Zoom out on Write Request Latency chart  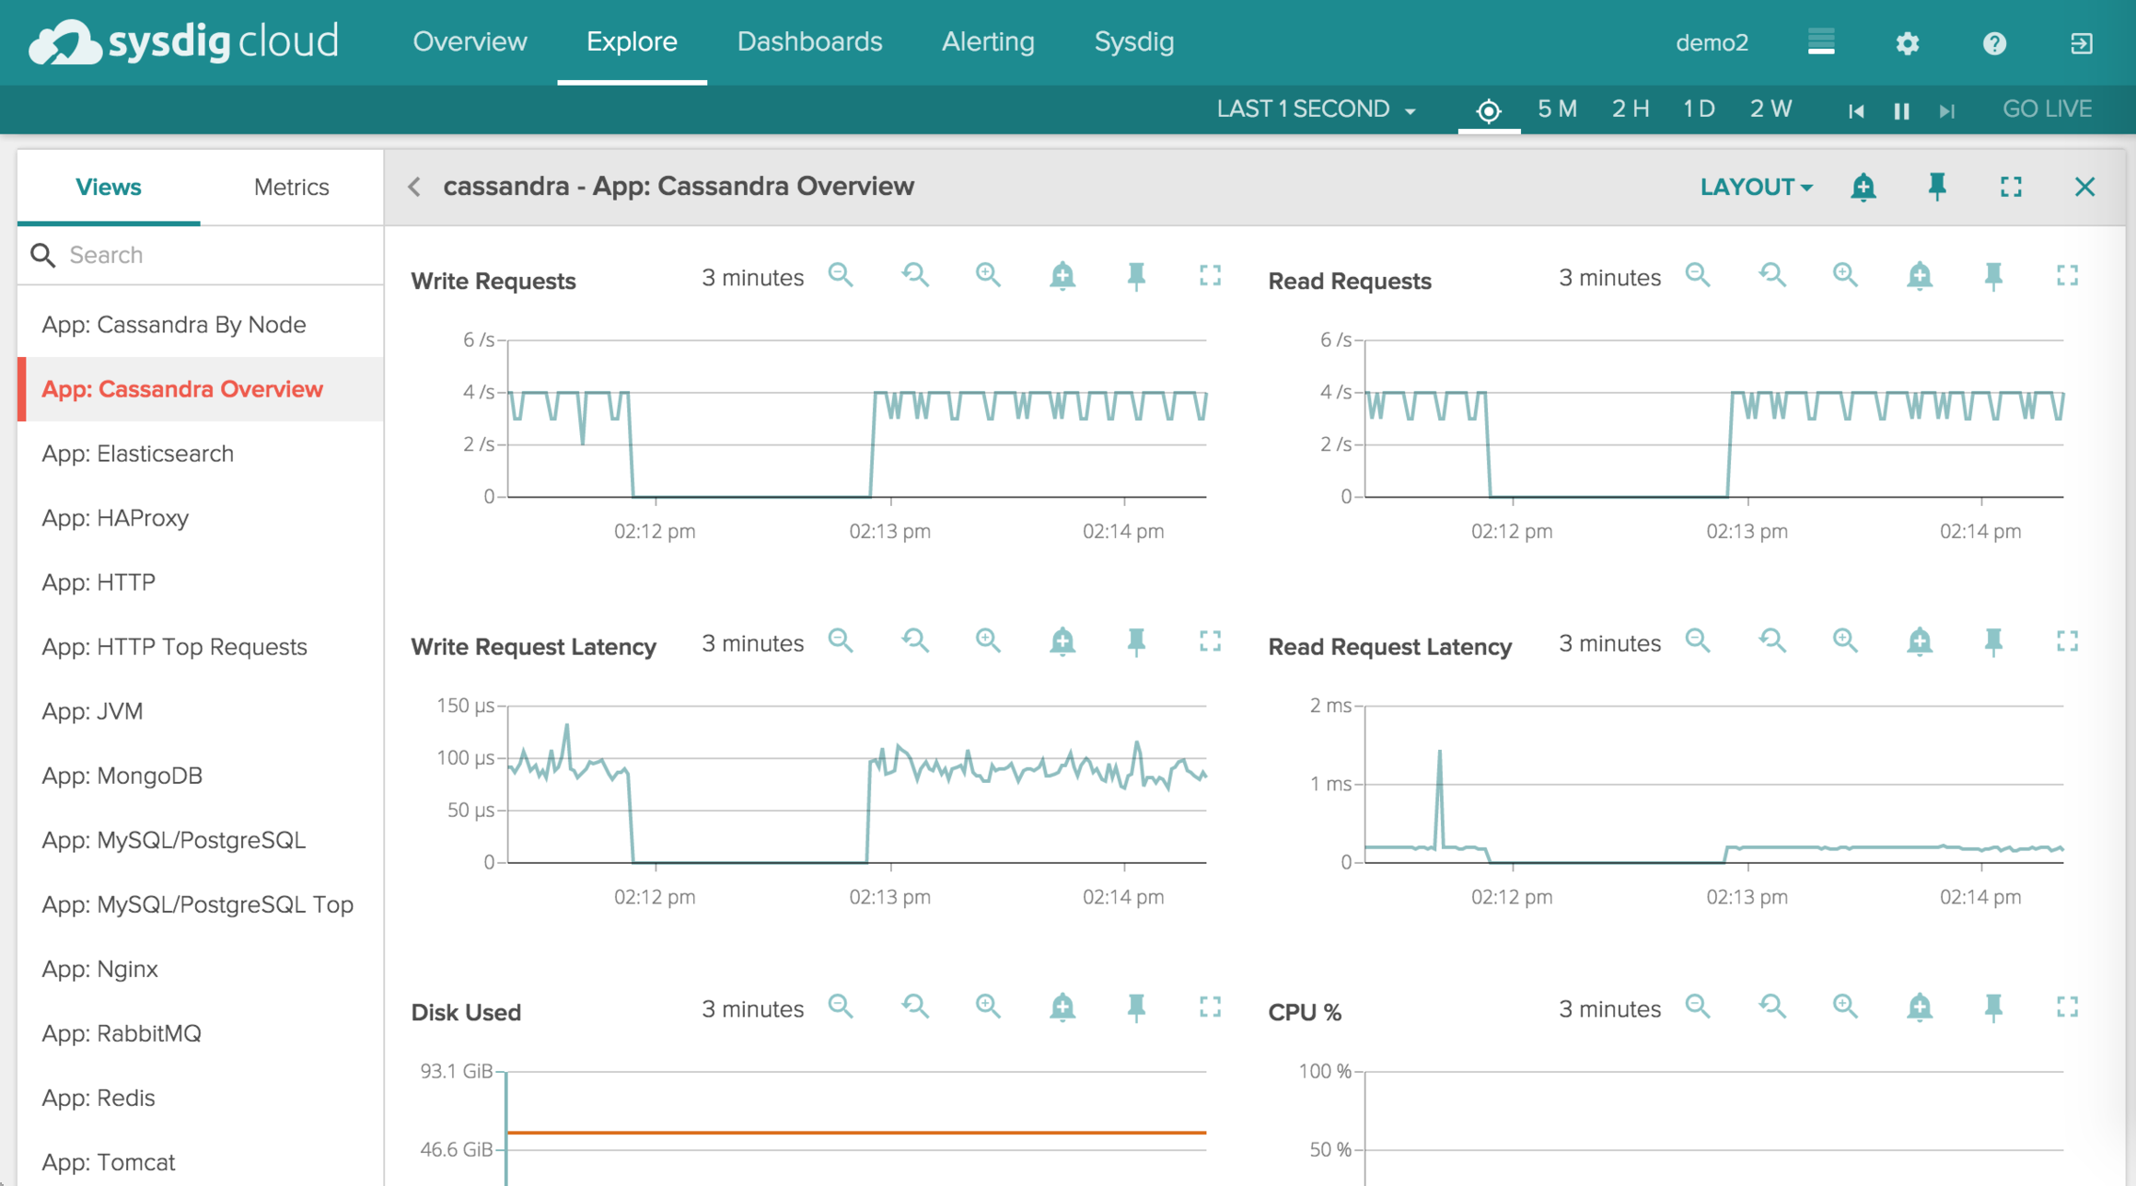tap(841, 640)
